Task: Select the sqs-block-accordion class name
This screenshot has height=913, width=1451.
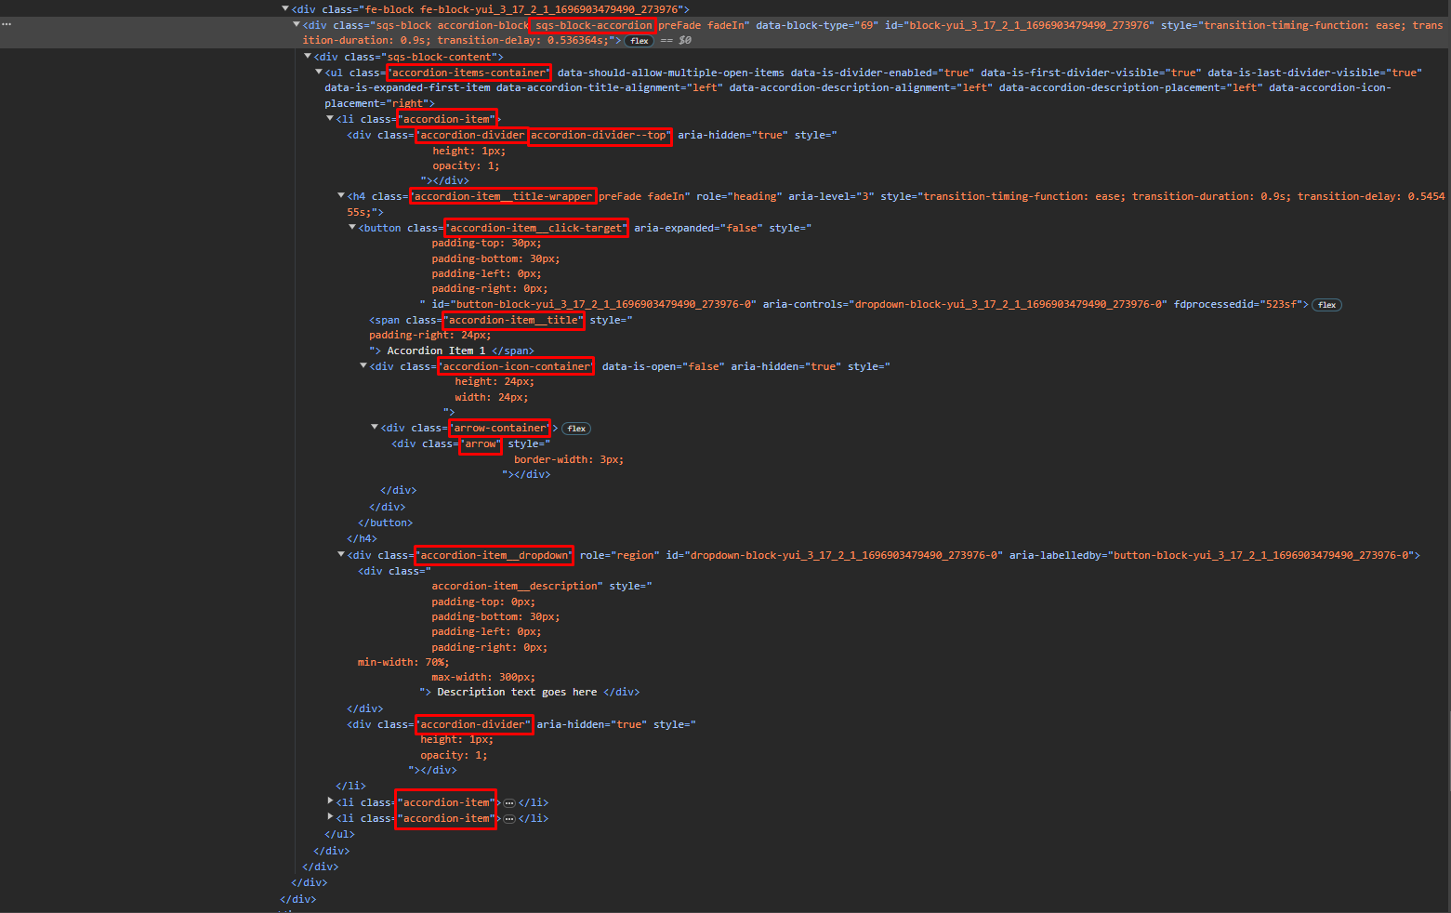Action: (x=593, y=26)
